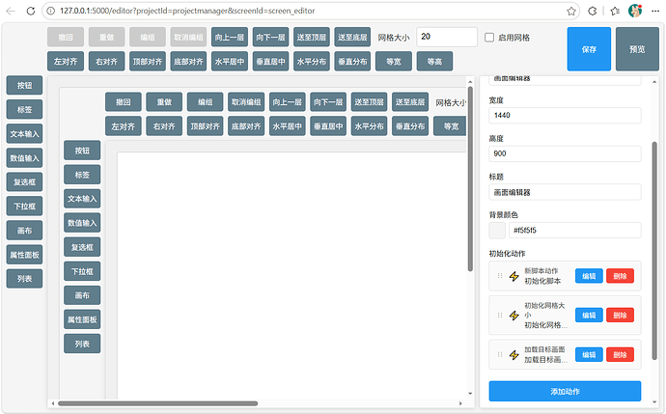The width and height of the screenshot is (666, 414).
Task: Click 顶部对齐 in the main toolbar
Action: [x=148, y=62]
